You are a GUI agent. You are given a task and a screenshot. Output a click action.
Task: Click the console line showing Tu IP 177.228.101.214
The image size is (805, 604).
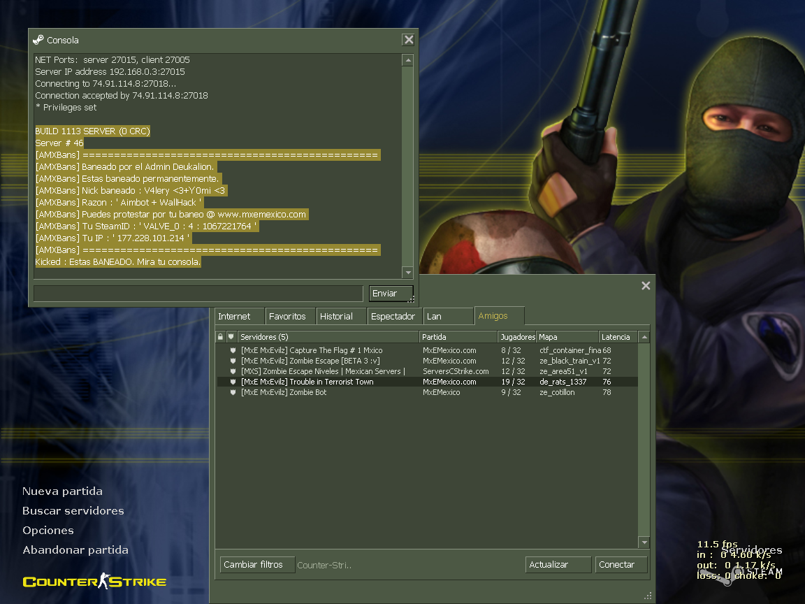click(113, 238)
